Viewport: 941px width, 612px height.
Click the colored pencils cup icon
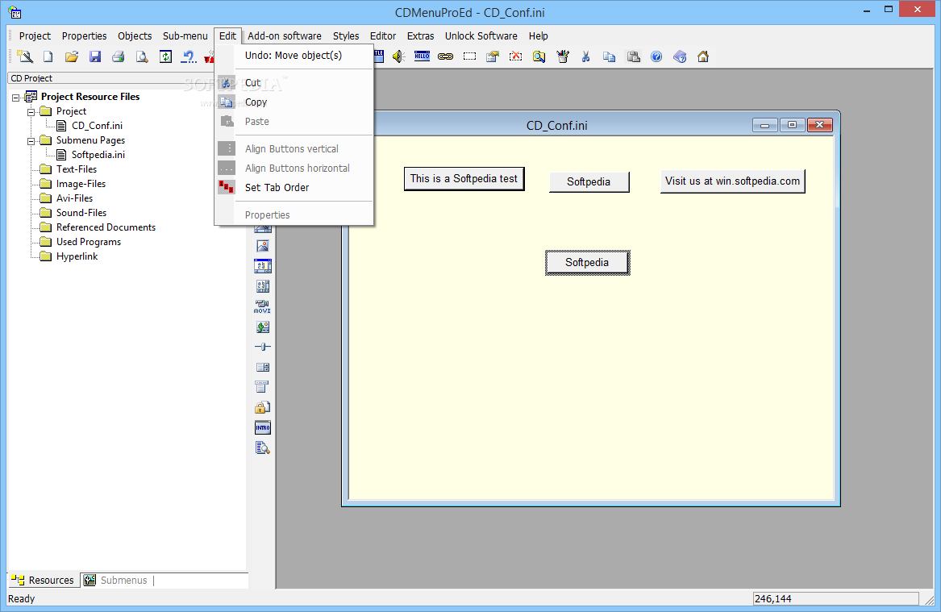click(x=562, y=56)
